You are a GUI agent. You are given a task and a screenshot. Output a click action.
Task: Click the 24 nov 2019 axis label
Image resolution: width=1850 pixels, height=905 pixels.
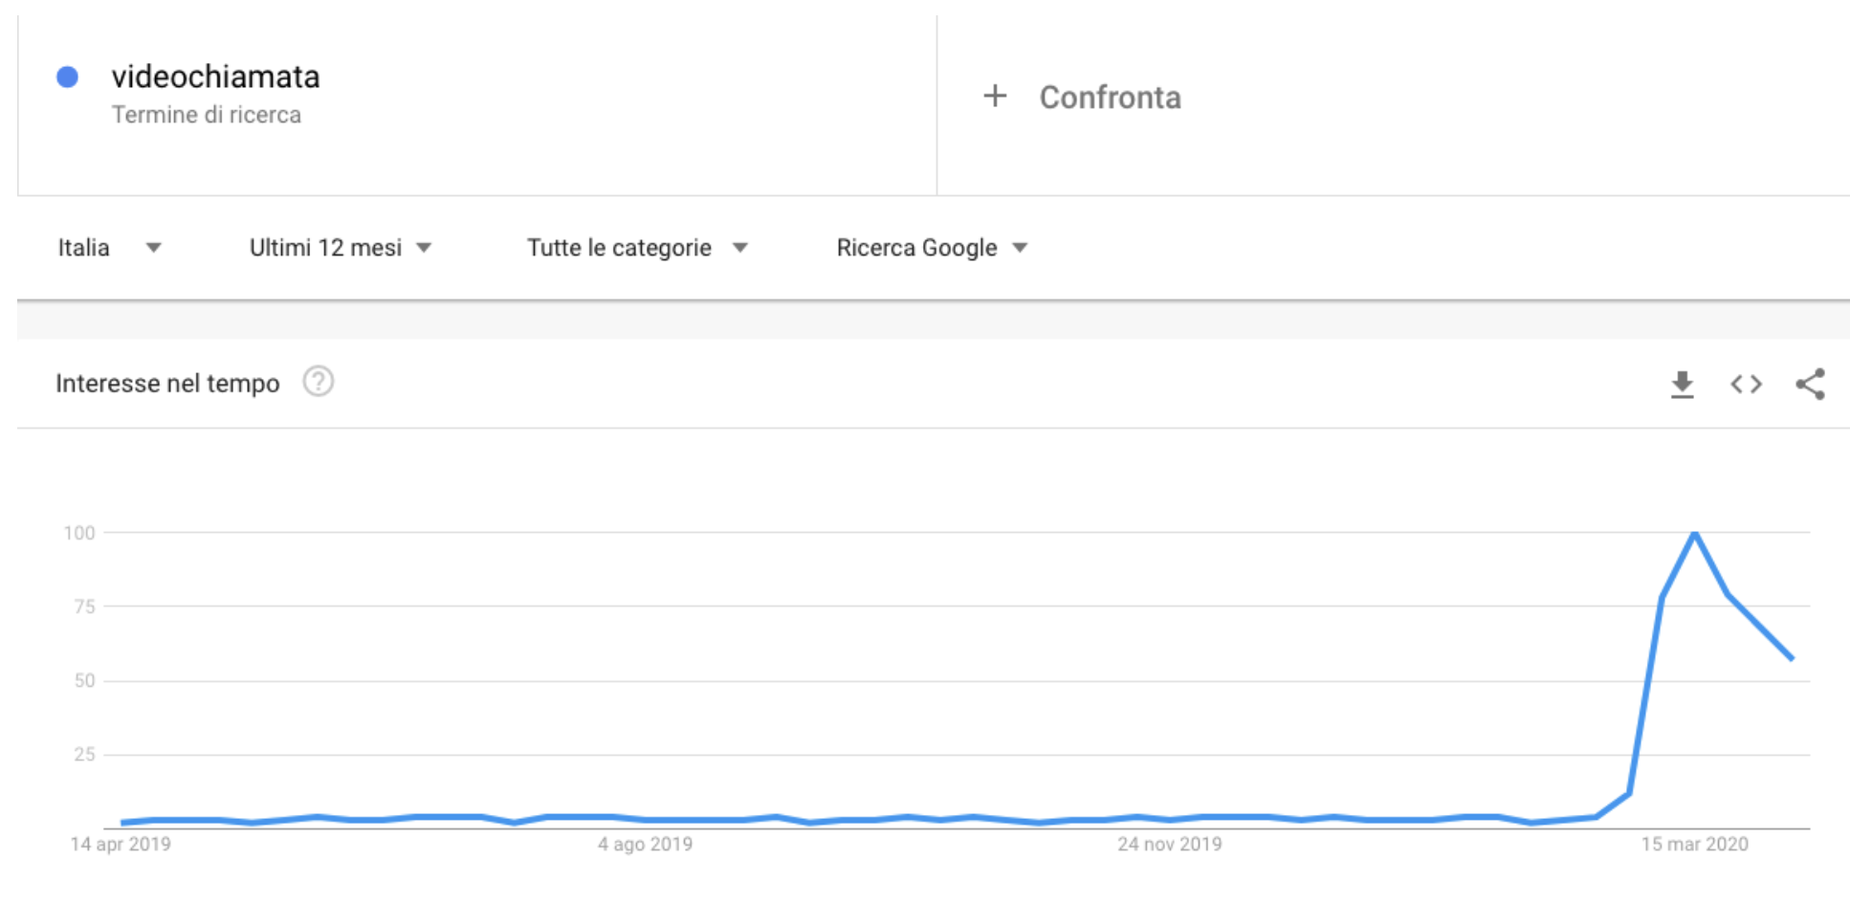[1169, 845]
